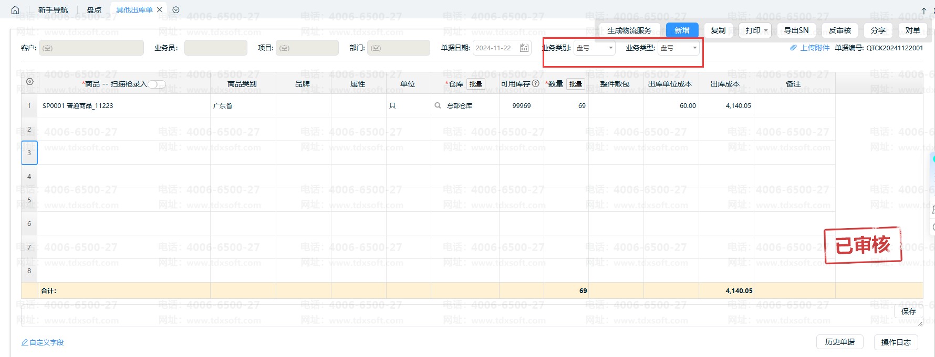
Task: Click the up arrow icon at top right
Action: point(923,10)
